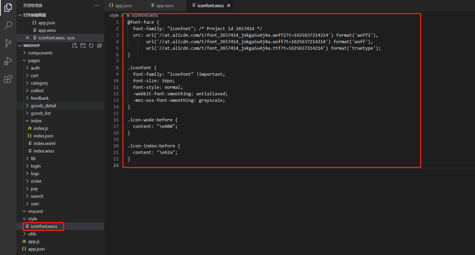Switch to the app.json editor tab
Image resolution: width=475 pixels, height=255 pixels.
pyautogui.click(x=123, y=5)
